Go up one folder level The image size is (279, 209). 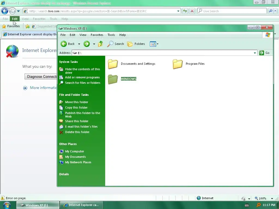coord(101,44)
